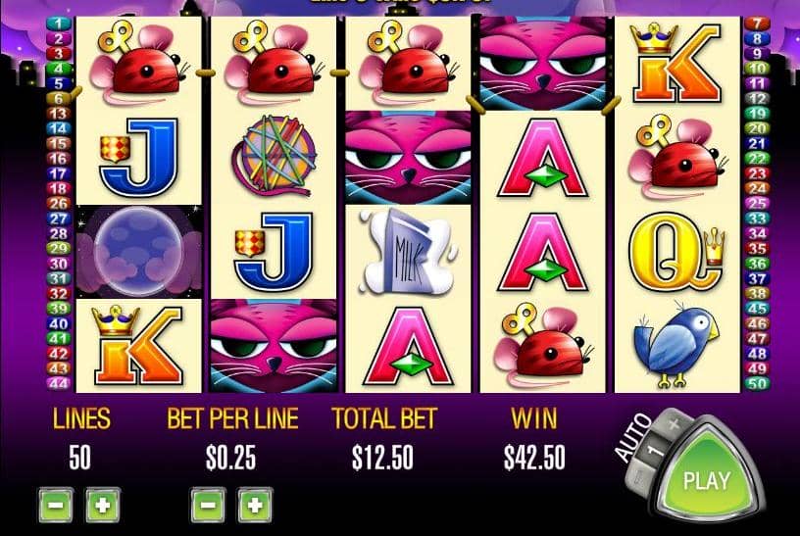Select payline number 50 marker
The height and width of the screenshot is (536, 800).
[757, 383]
